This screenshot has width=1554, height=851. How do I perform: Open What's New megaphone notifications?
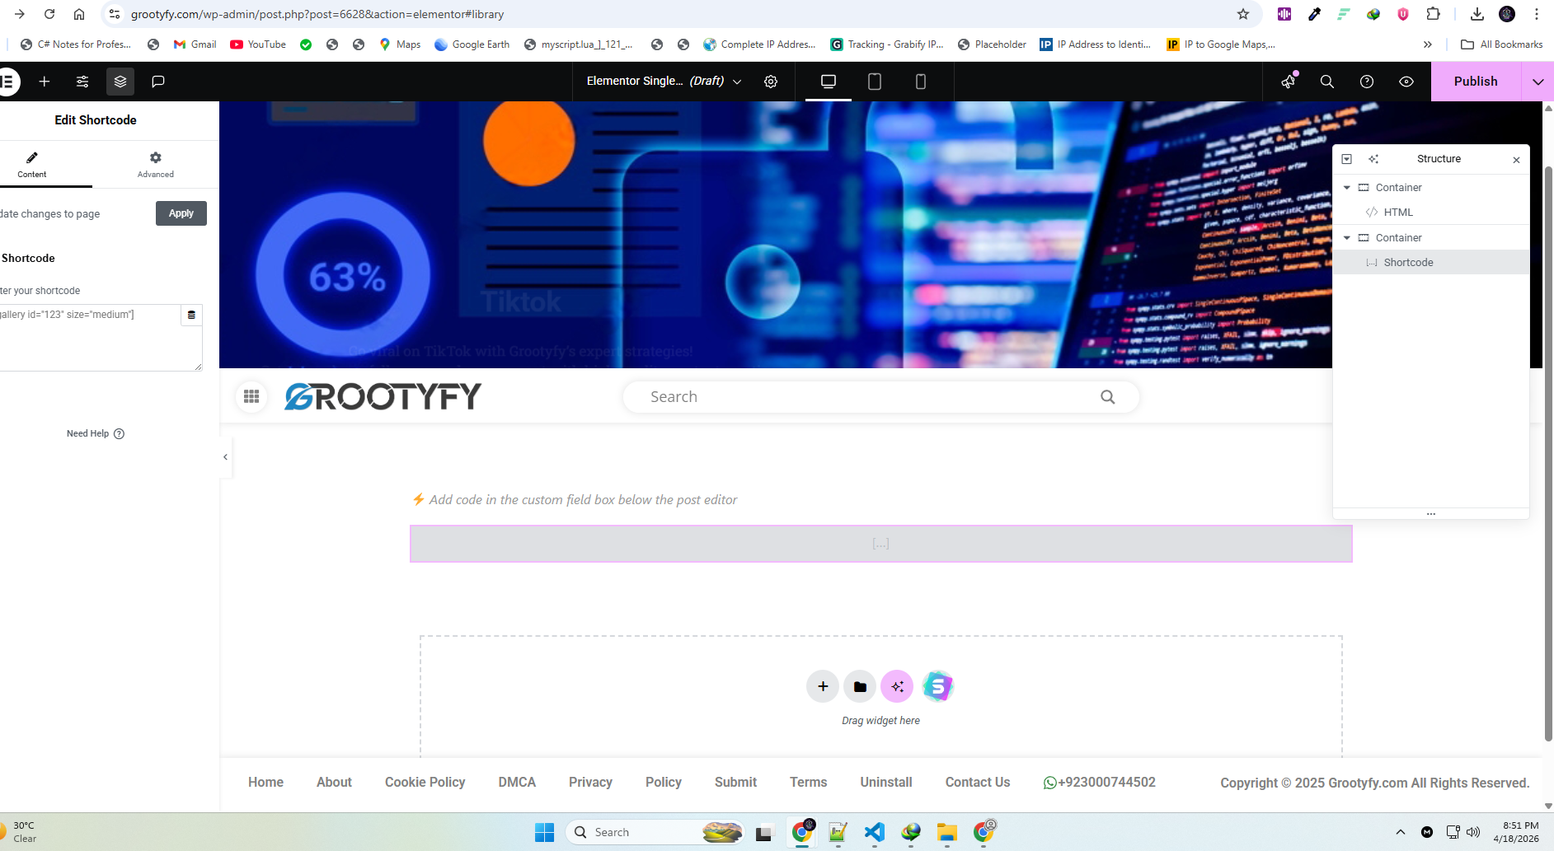(1289, 82)
